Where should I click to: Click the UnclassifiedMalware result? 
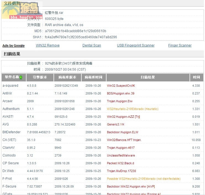[121, 155]
